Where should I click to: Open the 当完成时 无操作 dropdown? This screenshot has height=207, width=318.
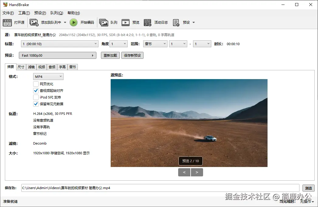[307, 201]
